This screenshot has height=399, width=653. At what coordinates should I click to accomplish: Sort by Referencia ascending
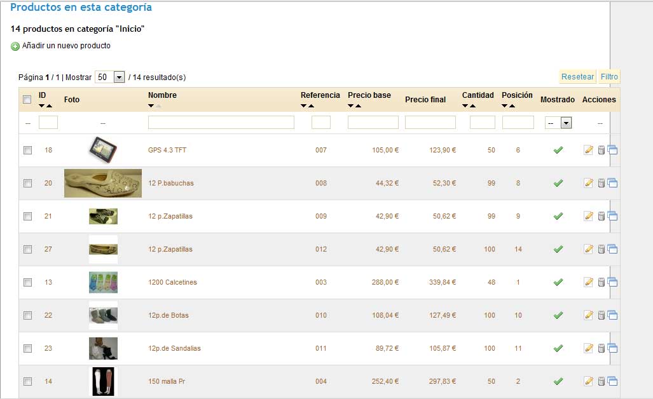click(311, 106)
